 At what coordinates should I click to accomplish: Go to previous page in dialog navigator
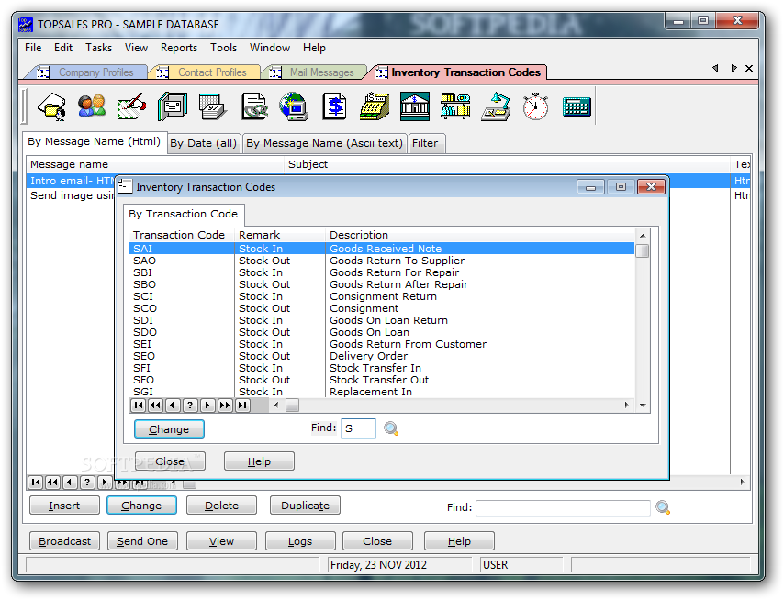coord(155,406)
